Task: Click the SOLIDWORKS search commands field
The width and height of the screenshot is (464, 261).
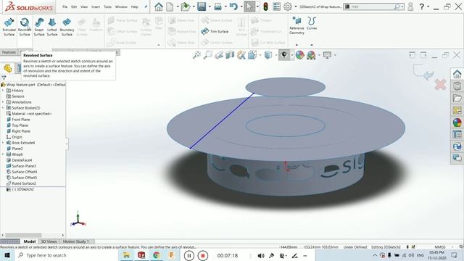Action: point(374,7)
